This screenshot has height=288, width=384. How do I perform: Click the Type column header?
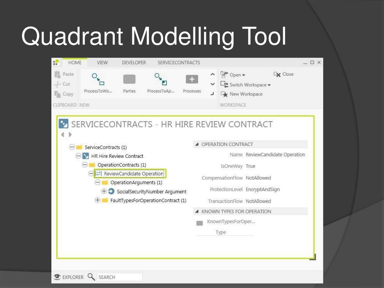[220, 232]
